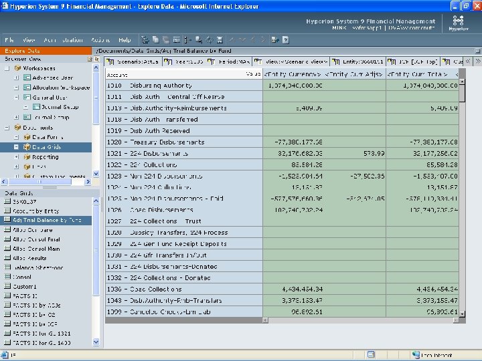Click the filter icon in Browser View header
Viewport: 482px width, 361px height.
(x=96, y=59)
